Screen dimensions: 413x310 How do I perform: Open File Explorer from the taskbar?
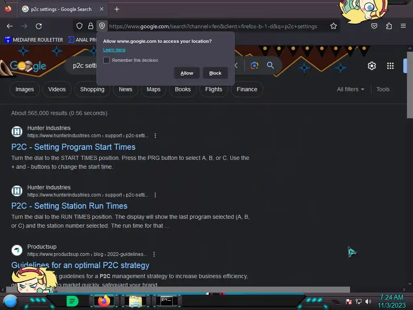[x=136, y=301]
